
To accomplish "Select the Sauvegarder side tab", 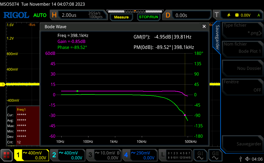I will (x=217, y=38).
